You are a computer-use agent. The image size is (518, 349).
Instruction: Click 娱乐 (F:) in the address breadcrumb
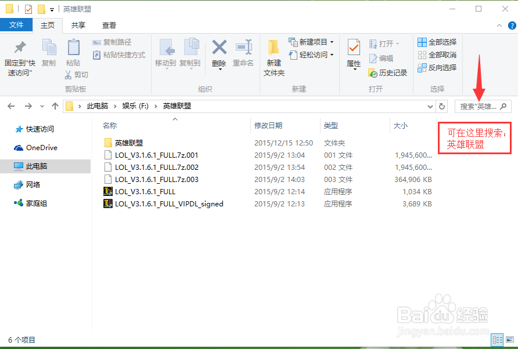click(135, 106)
